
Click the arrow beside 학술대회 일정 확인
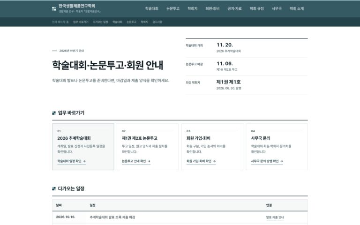84,161
